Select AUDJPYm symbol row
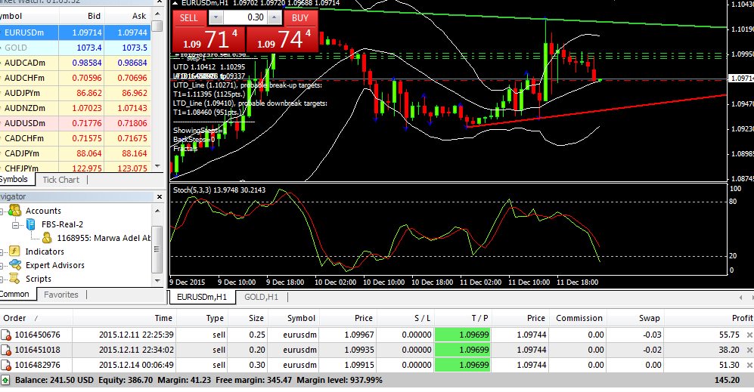 click(x=75, y=93)
